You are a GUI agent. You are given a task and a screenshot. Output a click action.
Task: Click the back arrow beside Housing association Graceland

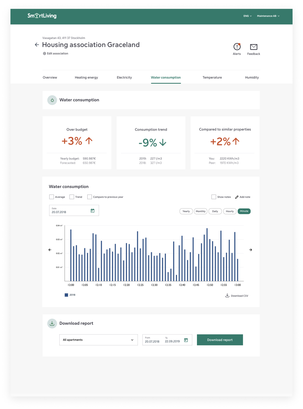tap(37, 45)
